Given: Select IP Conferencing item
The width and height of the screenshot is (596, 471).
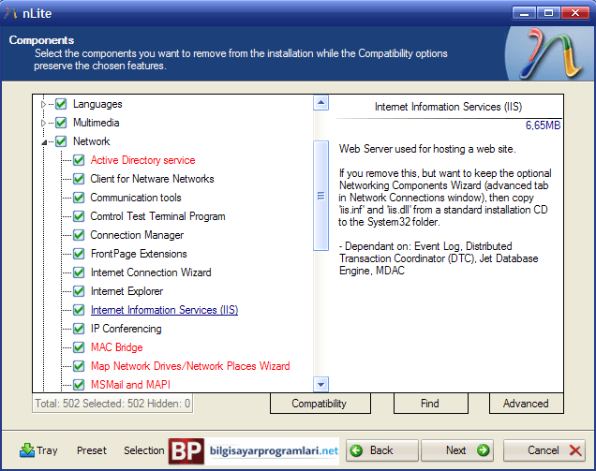Looking at the screenshot, I should click(x=126, y=329).
